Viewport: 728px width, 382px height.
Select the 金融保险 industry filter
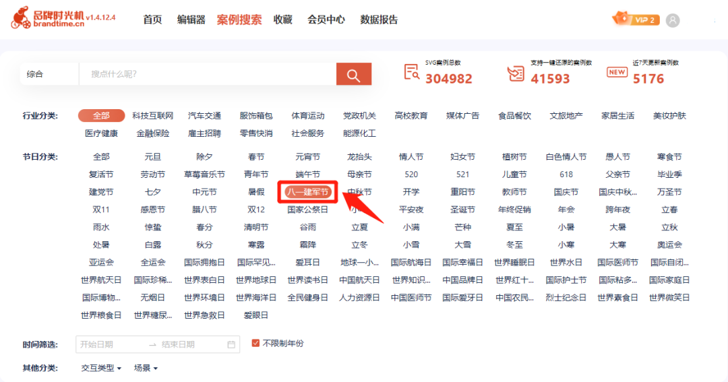[x=153, y=133]
